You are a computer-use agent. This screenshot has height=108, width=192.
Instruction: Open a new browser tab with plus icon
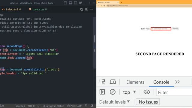(x=121, y=2)
